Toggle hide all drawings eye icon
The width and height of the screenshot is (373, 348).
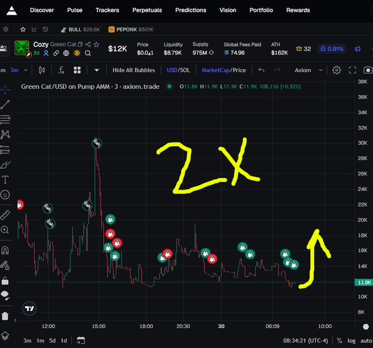[x=5, y=295]
